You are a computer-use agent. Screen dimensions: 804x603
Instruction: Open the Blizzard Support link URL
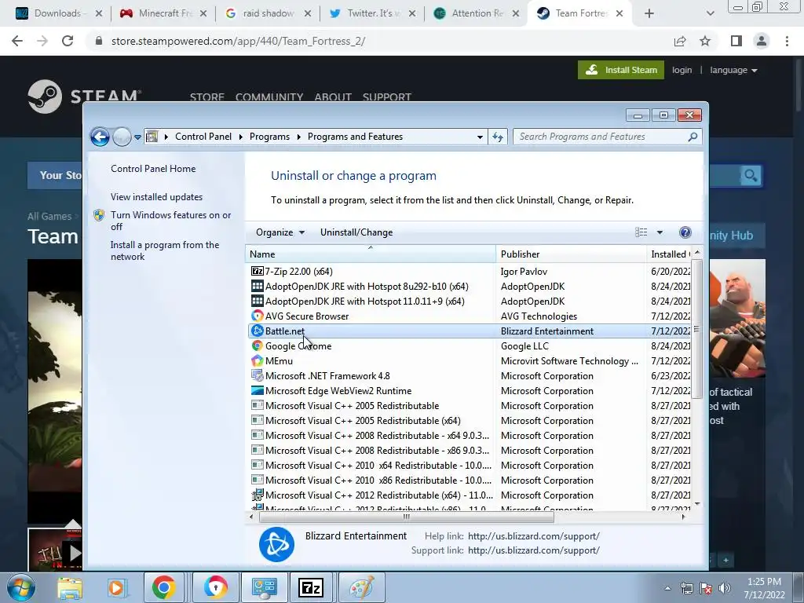[x=534, y=550]
